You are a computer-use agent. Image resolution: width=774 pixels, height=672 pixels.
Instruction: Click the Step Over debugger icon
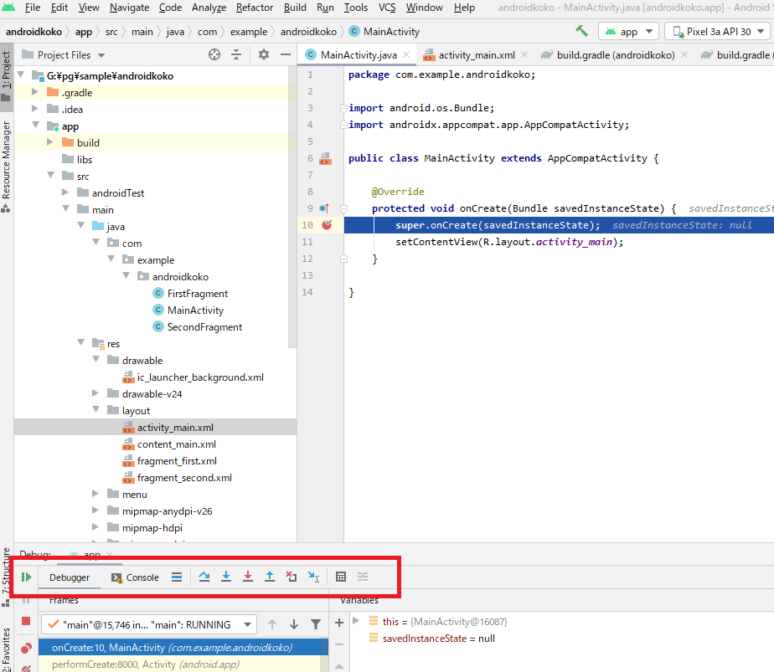[x=204, y=577]
